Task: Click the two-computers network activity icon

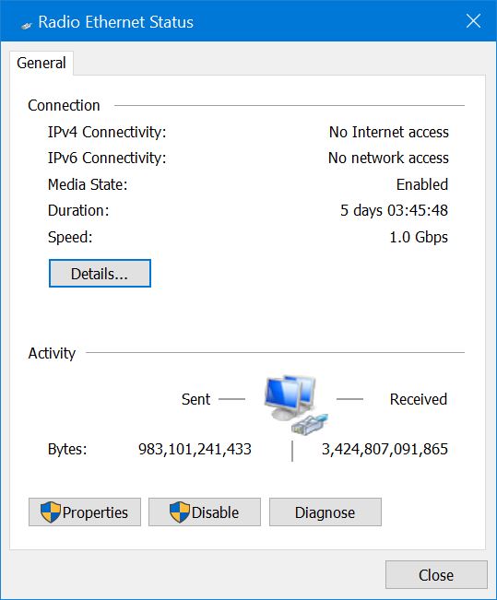Action: 290,397
